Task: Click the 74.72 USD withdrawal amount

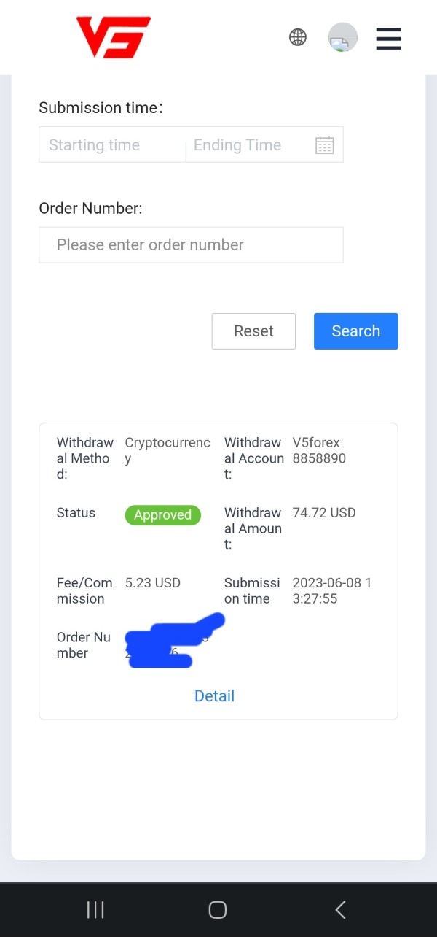Action: point(324,513)
